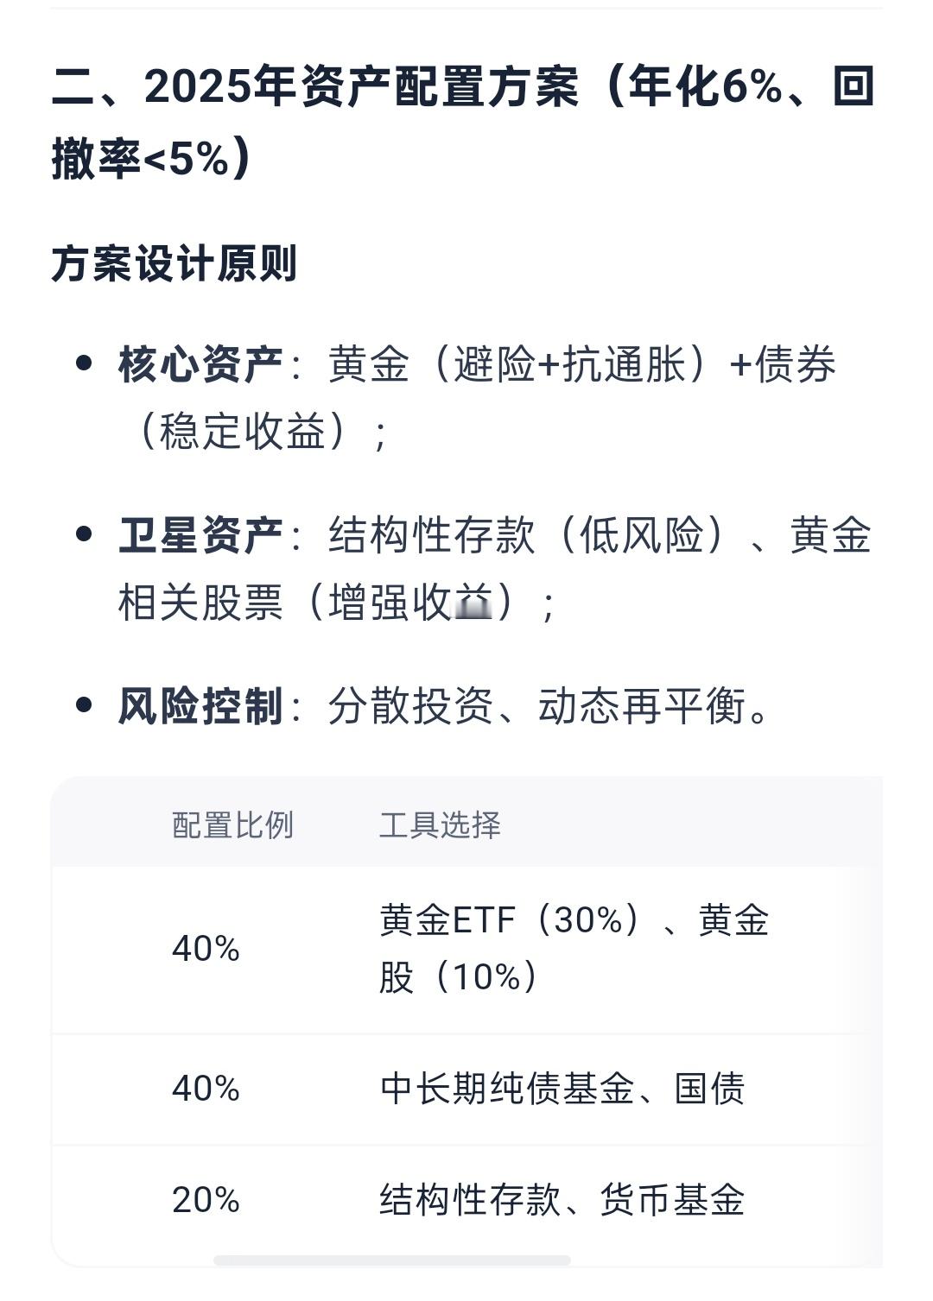Image resolution: width=933 pixels, height=1301 pixels.
Task: Select the 方案设计原则 subheading
Action: click(x=174, y=264)
